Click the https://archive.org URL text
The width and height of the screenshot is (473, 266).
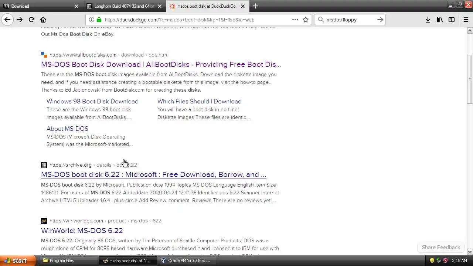[71, 165]
